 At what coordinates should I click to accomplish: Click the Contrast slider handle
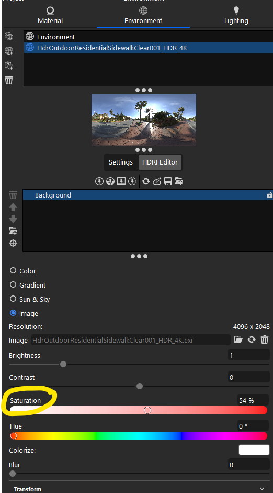click(x=140, y=386)
